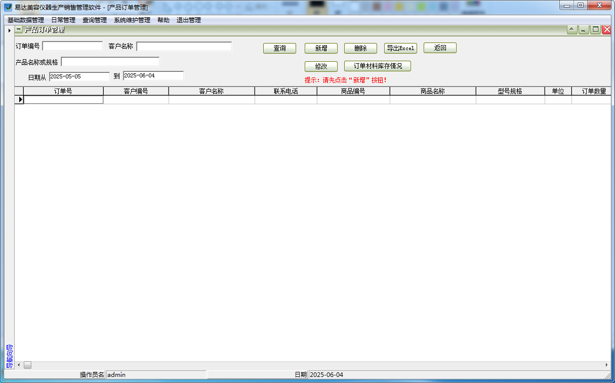Viewport: 615px width, 383px height.
Task: Click the horizontal scrollbar at the bottom
Action: click(28, 365)
